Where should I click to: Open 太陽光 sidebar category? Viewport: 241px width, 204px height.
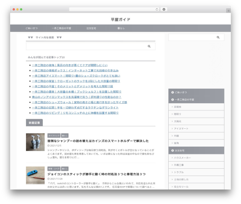tap(196, 121)
